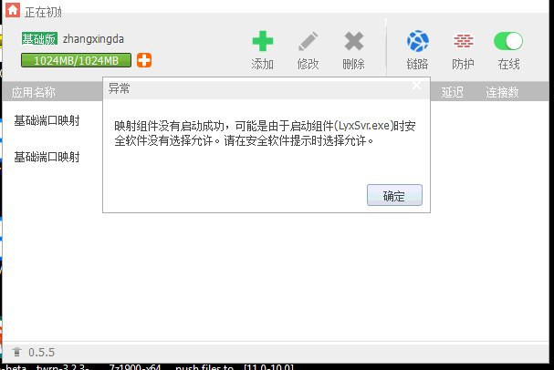Click 确定 button in the error dialog
The height and width of the screenshot is (370, 554).
pos(394,195)
